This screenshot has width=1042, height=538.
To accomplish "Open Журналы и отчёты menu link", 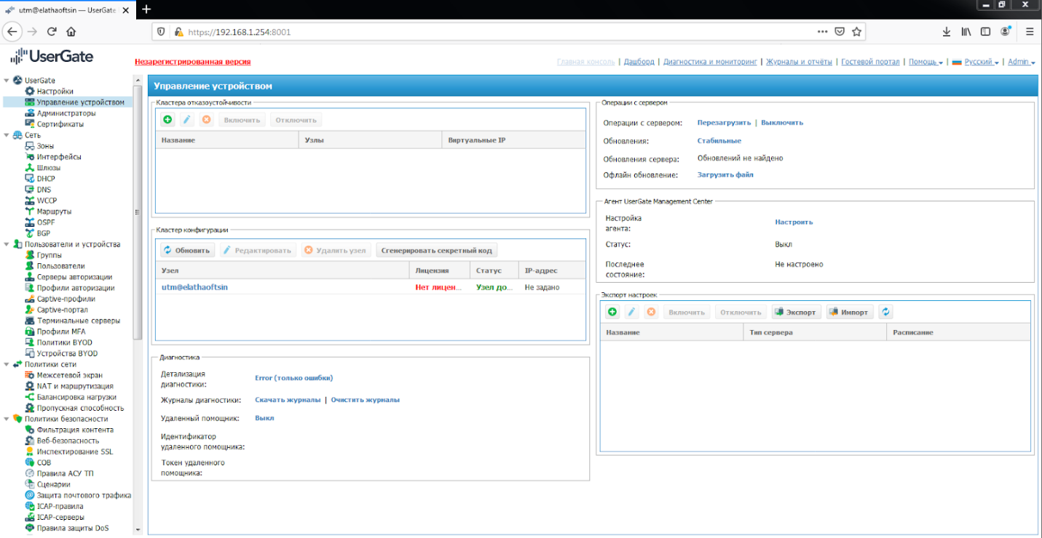I will [x=799, y=62].
